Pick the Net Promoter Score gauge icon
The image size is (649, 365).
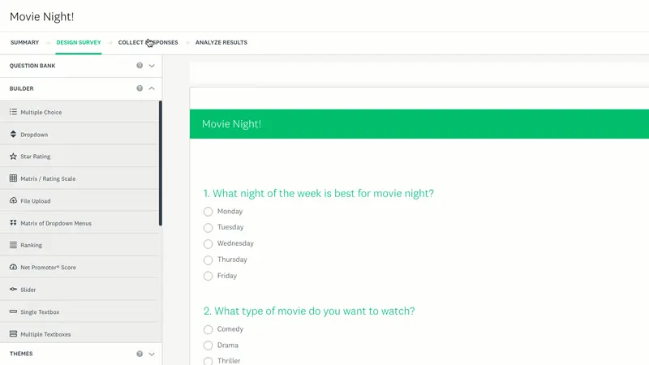click(13, 268)
